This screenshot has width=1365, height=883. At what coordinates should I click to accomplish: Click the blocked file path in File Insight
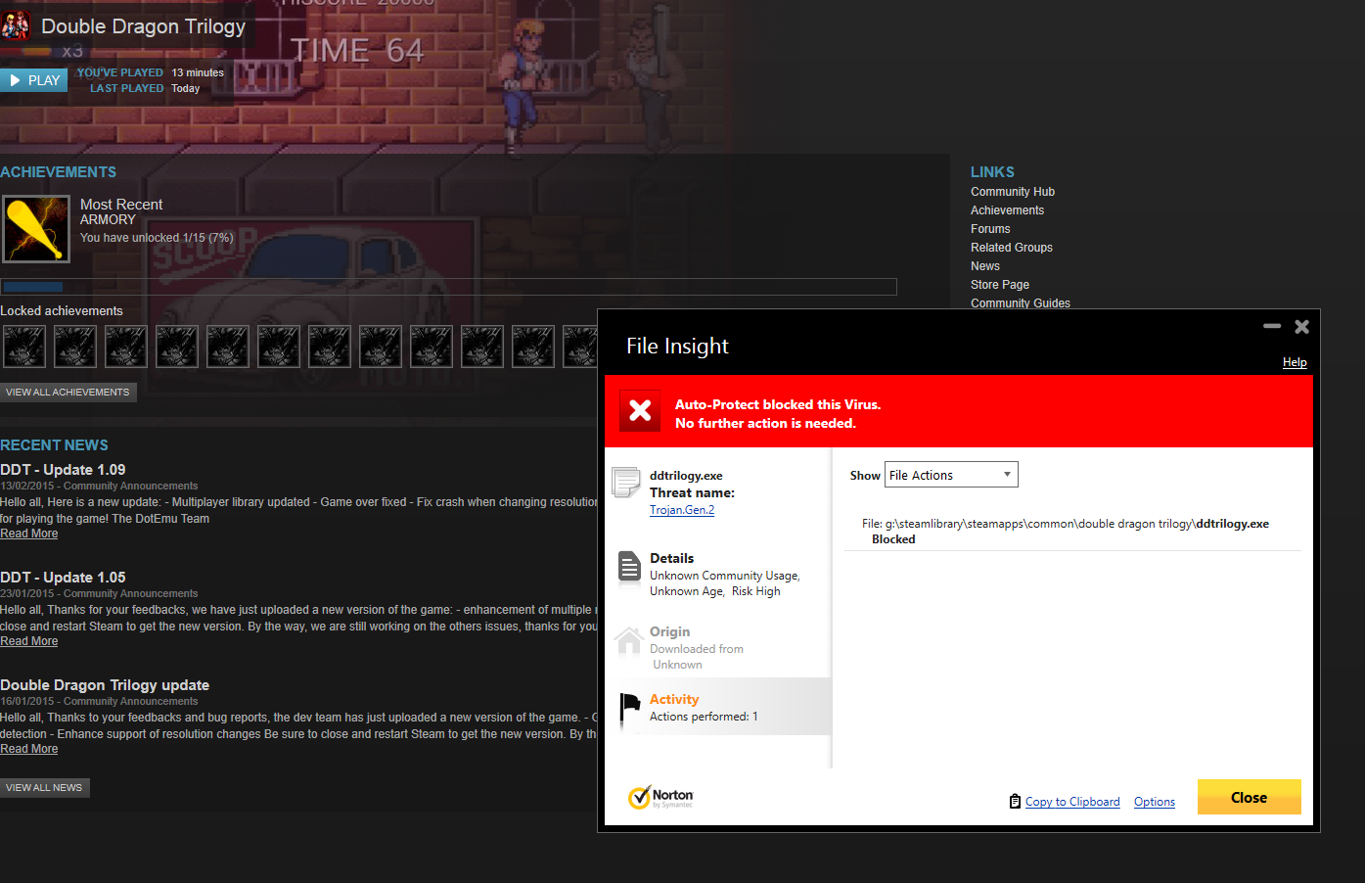(1066, 524)
